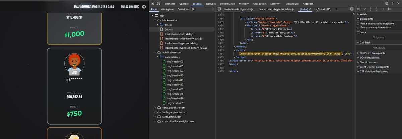Show more navigator tabs chevron
Viewport: 402px width, 139px height.
193,9
